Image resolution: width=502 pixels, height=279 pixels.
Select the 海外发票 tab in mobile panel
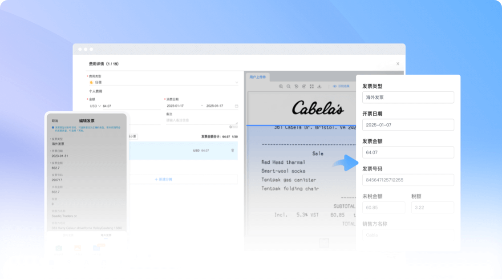tap(106, 235)
